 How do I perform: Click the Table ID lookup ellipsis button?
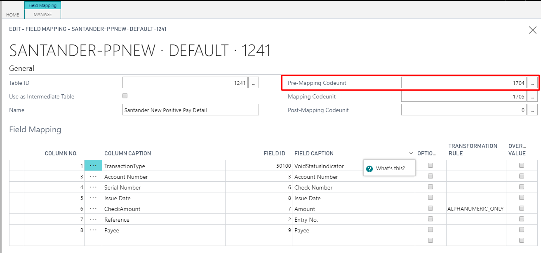point(253,83)
